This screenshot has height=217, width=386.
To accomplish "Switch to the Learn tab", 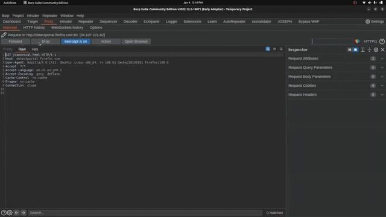I will [212, 22].
